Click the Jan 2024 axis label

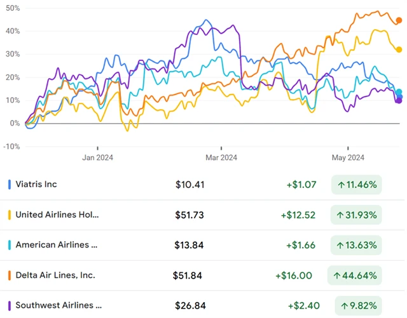coord(97,157)
